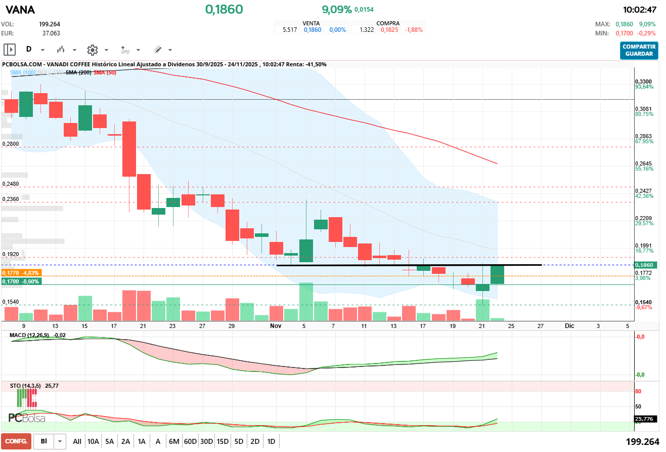This screenshot has width=666, height=452.
Task: Click the STO (14,3,5) indicator label
Action: (x=26, y=386)
